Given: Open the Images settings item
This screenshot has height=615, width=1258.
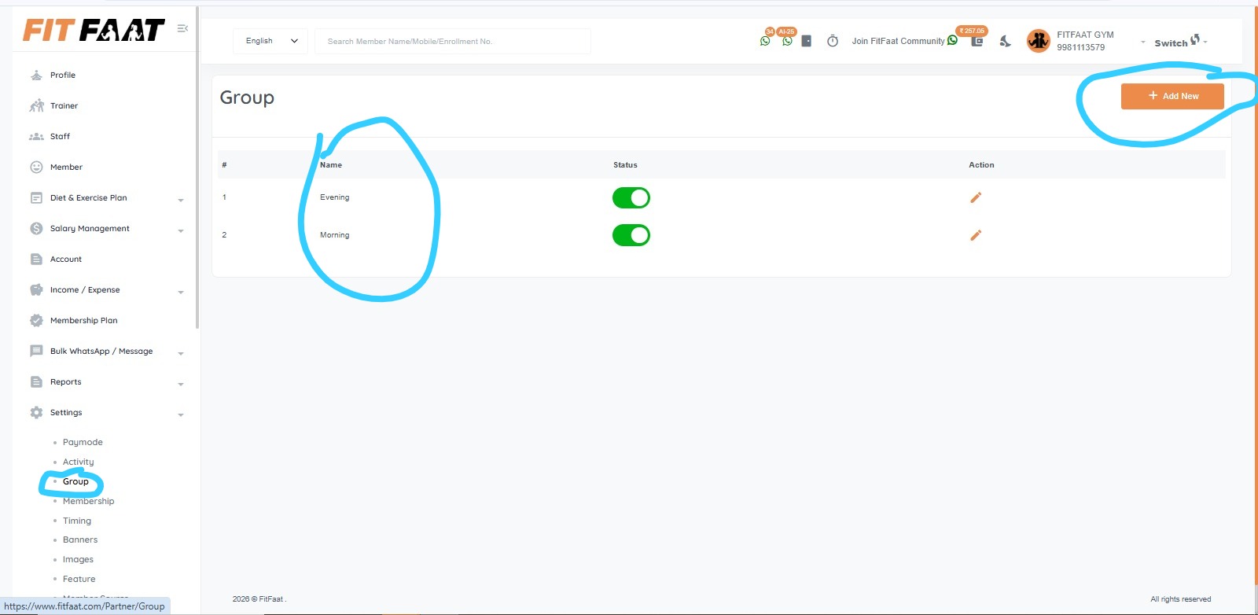Looking at the screenshot, I should [x=78, y=559].
